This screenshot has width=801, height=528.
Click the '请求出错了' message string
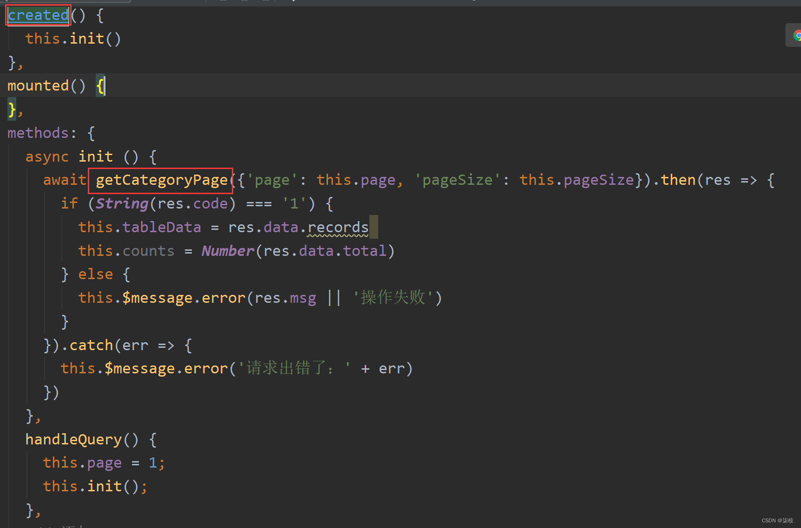click(x=295, y=369)
